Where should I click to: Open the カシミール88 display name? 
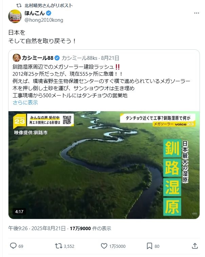point(38,58)
